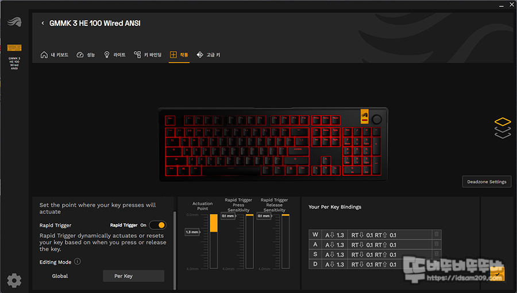Click the rotary knob on the keyboard image
Image resolution: width=517 pixels, height=293 pixels.
coord(376,119)
